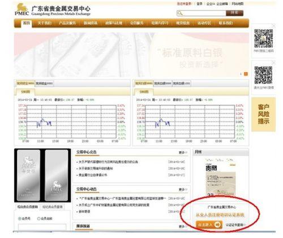Open the 新闻资讯 navigation item

[x=91, y=23]
